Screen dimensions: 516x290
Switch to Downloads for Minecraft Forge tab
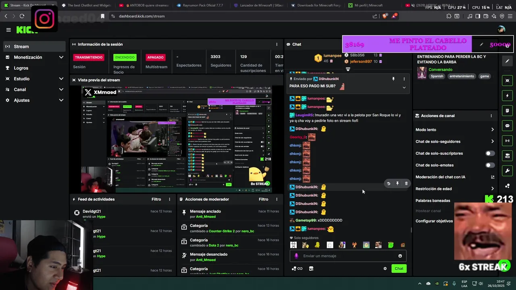316,5
